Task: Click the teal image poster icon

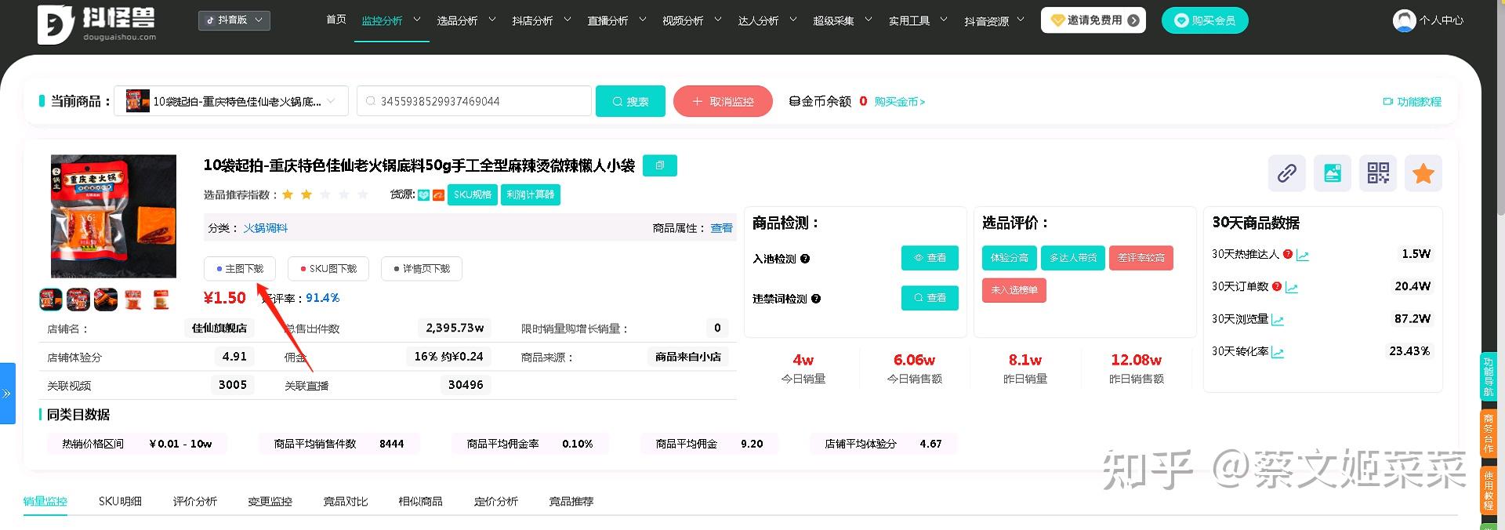Action: [1332, 172]
